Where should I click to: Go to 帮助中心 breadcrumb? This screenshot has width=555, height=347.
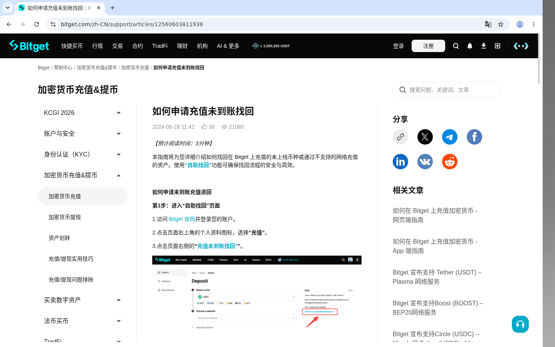pyautogui.click(x=63, y=67)
